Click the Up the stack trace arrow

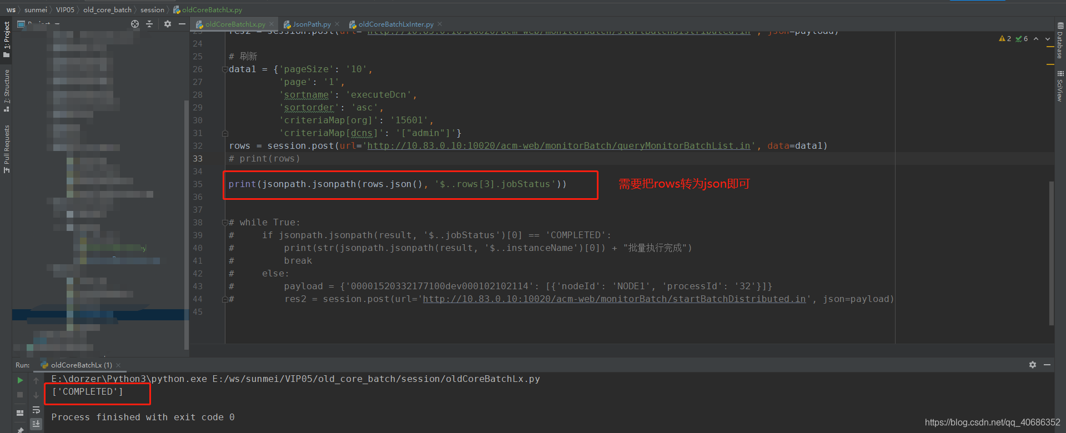click(36, 380)
